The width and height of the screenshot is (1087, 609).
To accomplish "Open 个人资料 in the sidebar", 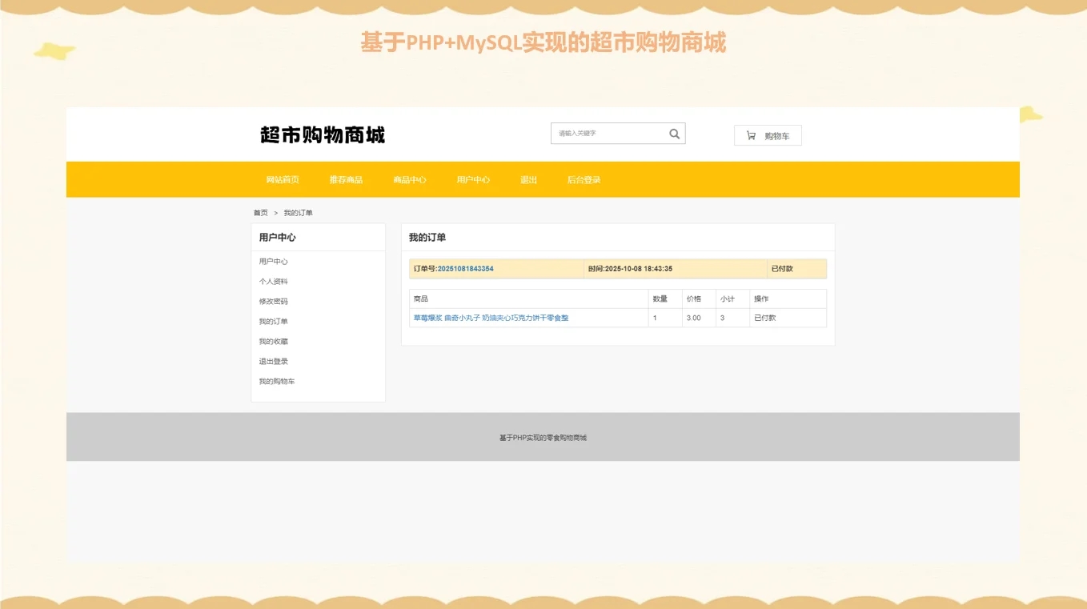I will [x=272, y=281].
